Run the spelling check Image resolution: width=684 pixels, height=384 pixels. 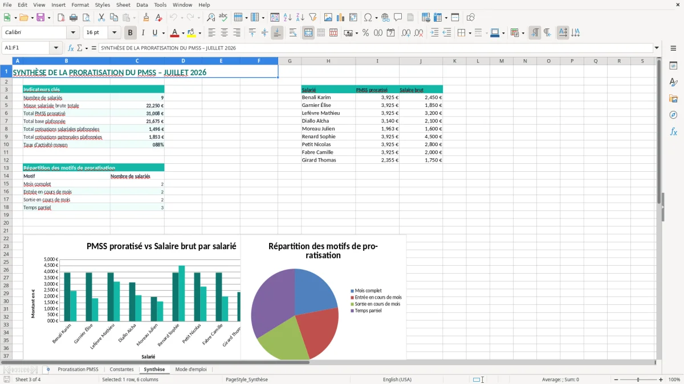223,18
